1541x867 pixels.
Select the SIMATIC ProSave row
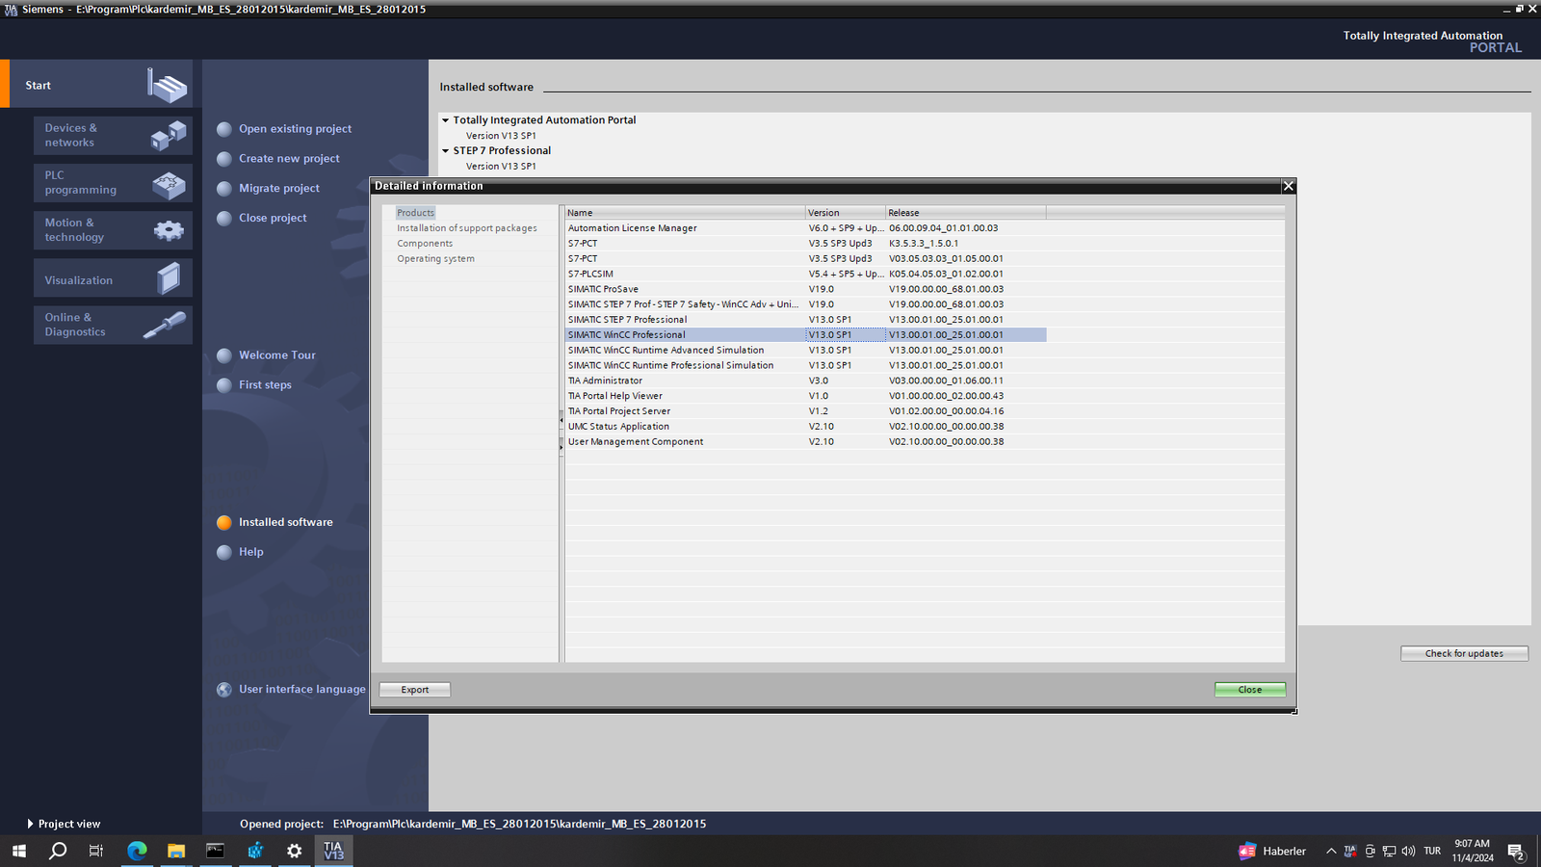(x=805, y=289)
